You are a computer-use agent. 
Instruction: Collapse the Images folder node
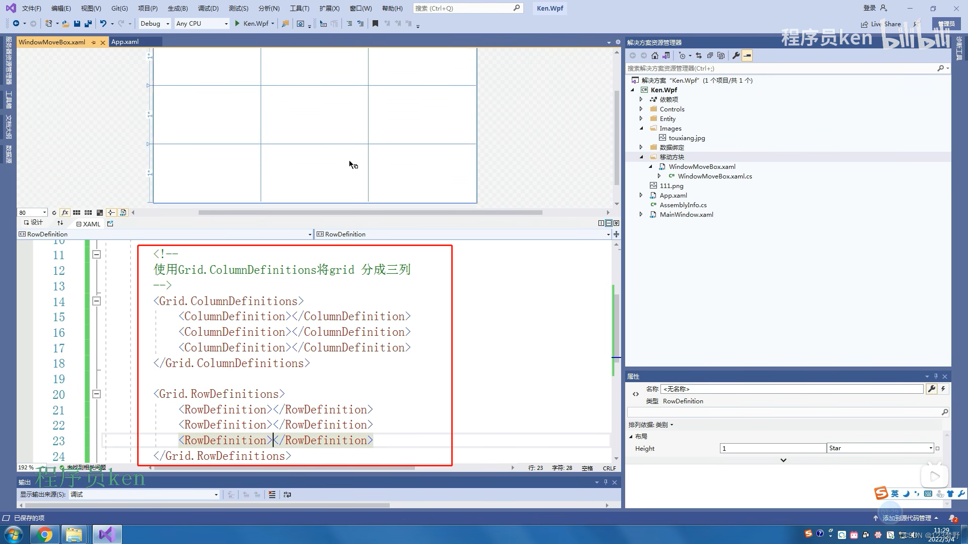pyautogui.click(x=641, y=128)
